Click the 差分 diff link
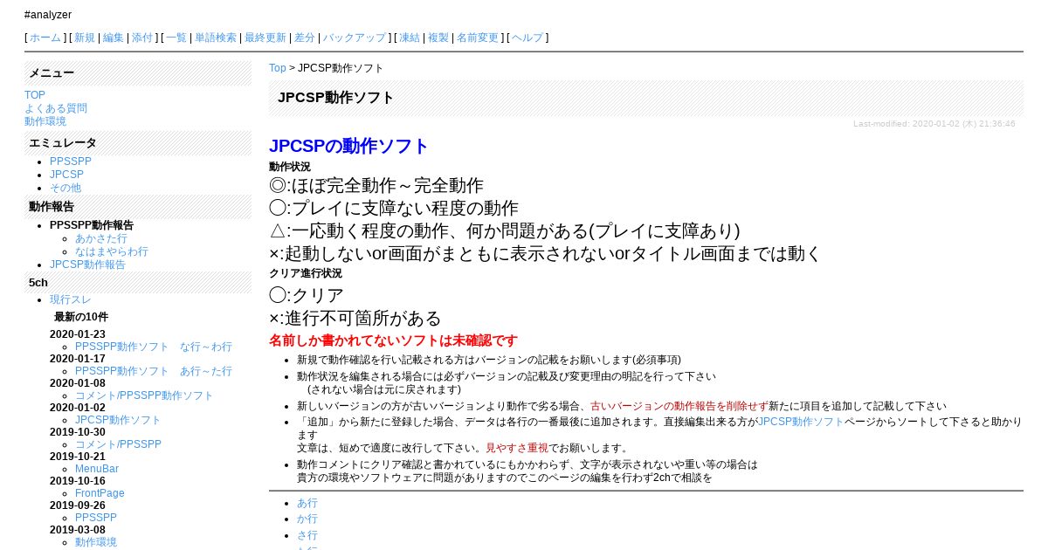 coord(305,38)
